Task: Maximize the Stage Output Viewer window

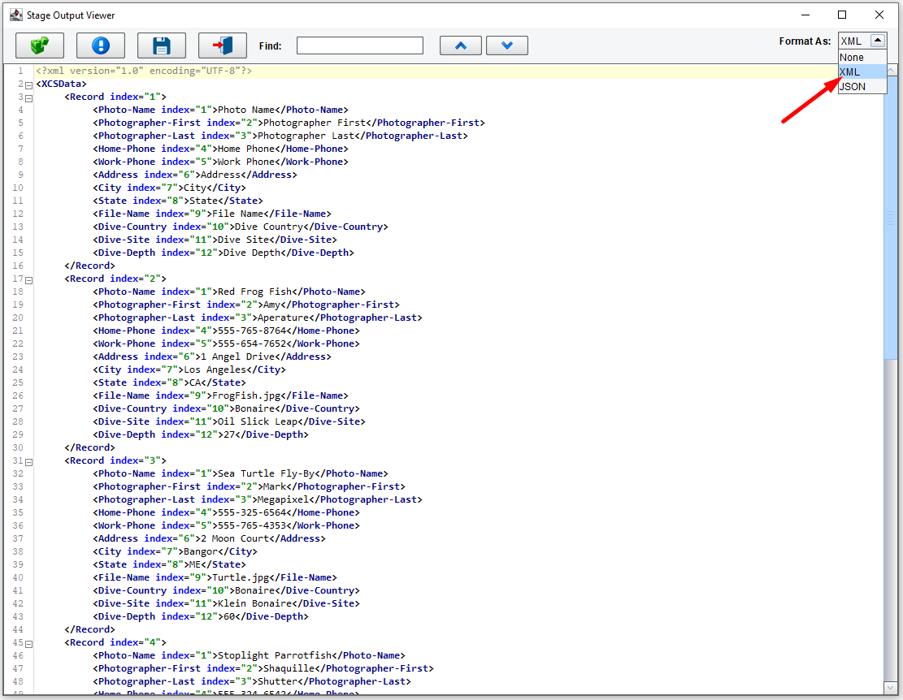Action: coord(842,15)
